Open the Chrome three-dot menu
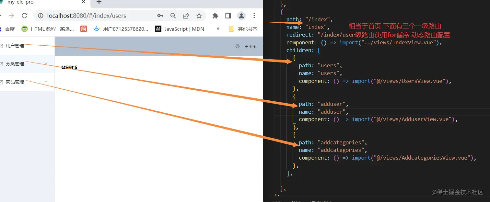Viewport: 490px width, 202px height. click(254, 16)
